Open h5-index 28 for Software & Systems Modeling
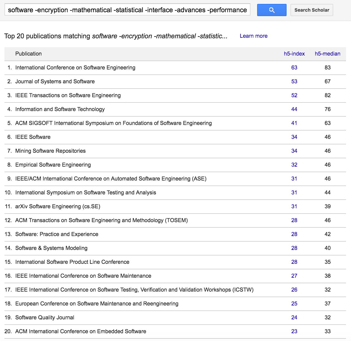 [x=294, y=248]
